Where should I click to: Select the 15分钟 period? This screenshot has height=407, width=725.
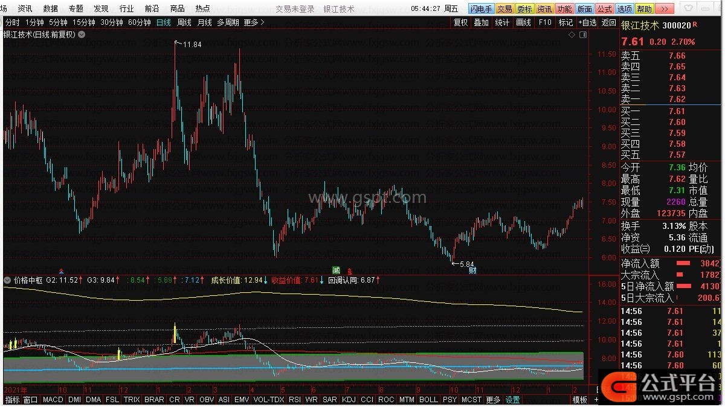(84, 22)
